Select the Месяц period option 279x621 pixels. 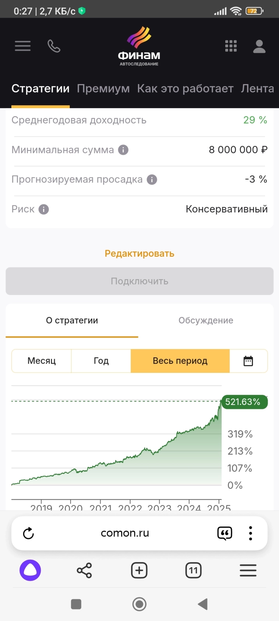pyautogui.click(x=42, y=361)
